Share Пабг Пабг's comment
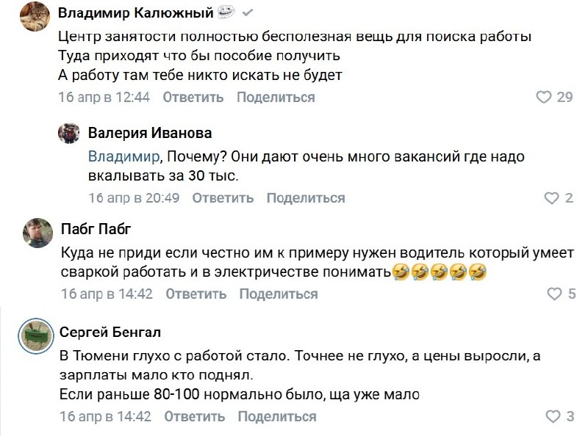This screenshot has width=588, height=436. coord(279,294)
